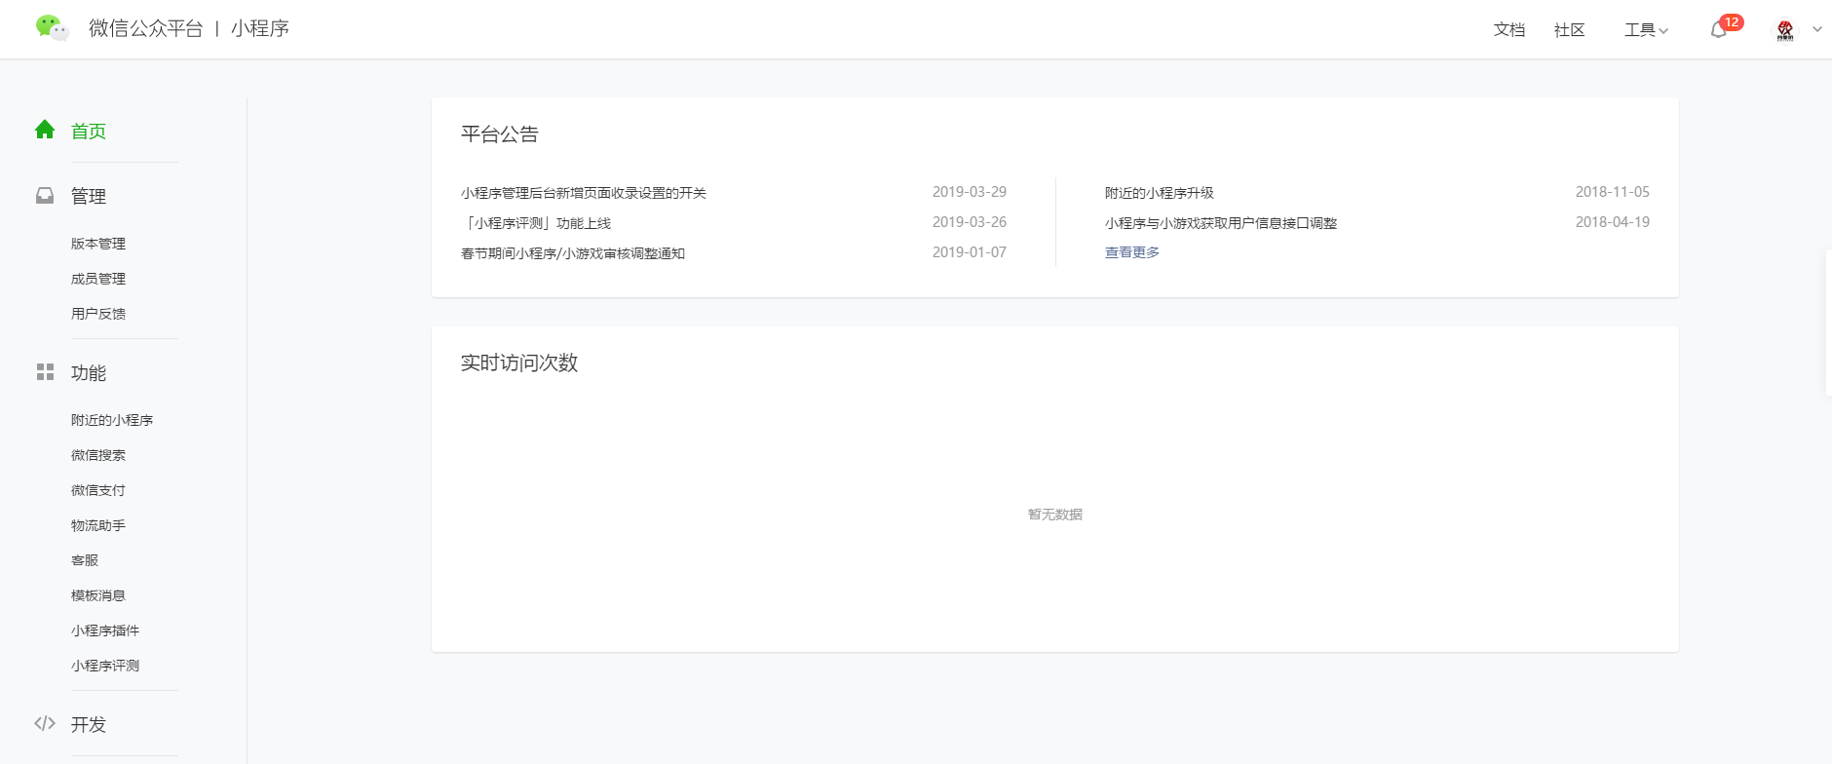Expand the 工具 dropdown menu

point(1646,30)
